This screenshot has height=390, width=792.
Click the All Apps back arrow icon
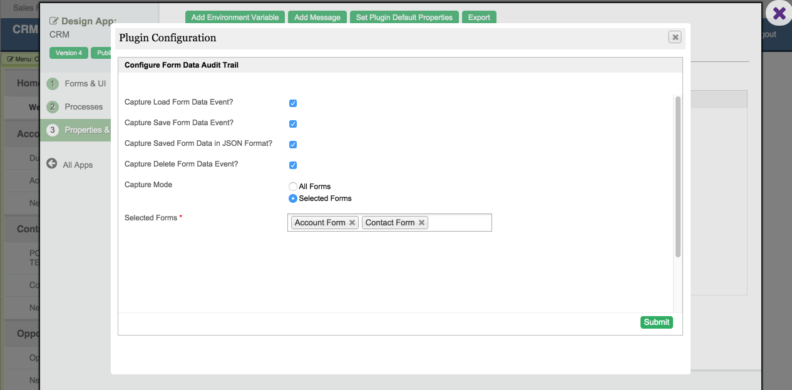tap(52, 164)
